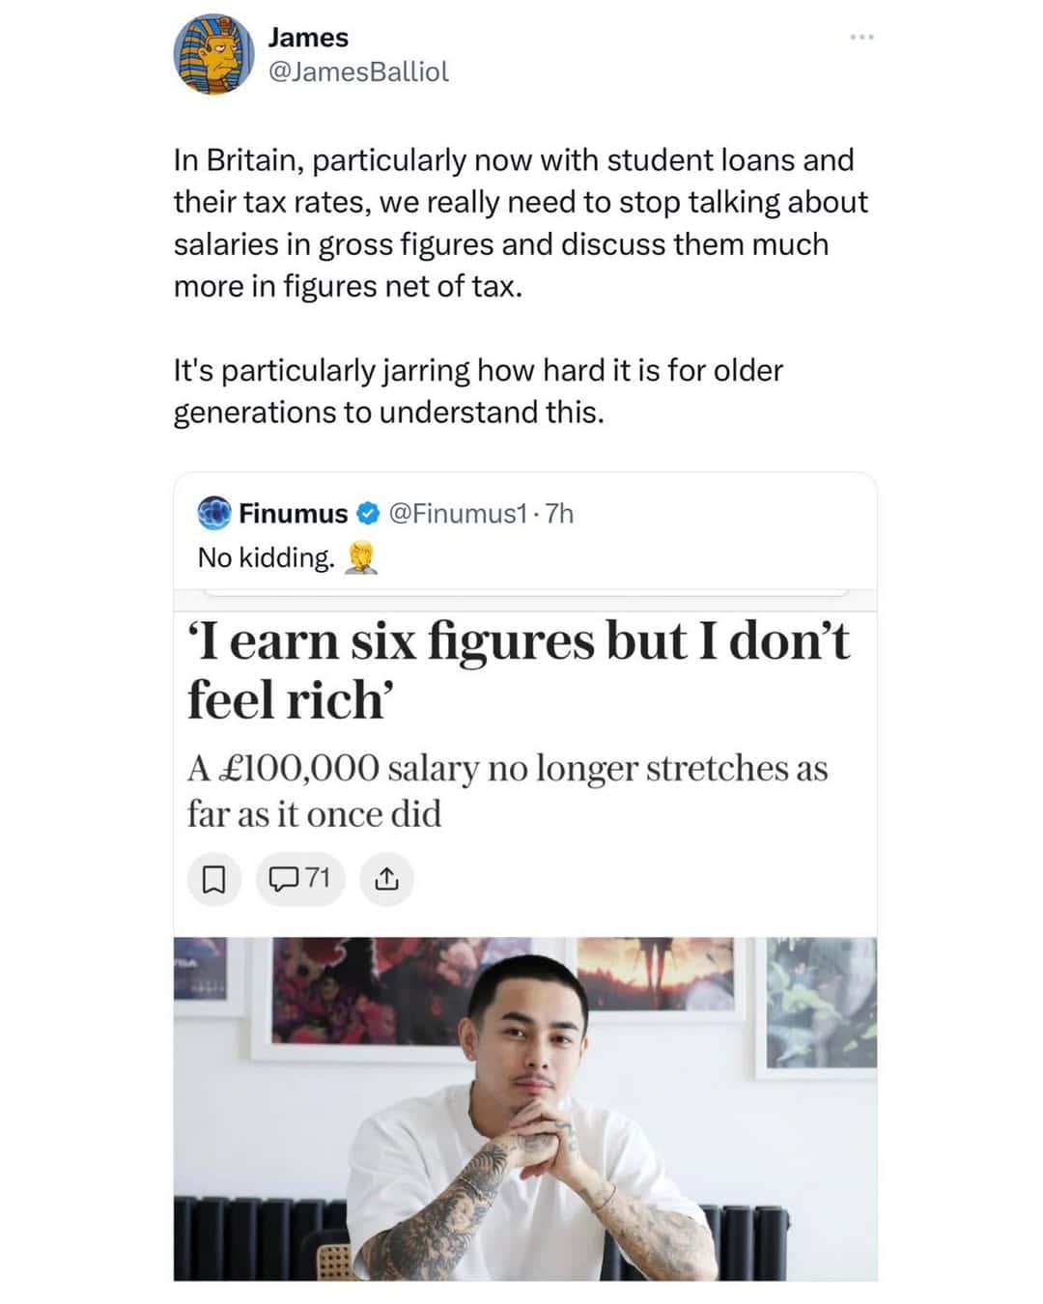The width and height of the screenshot is (1043, 1304).
Task: Open the 'I earn six figures' headline
Action: 518,669
